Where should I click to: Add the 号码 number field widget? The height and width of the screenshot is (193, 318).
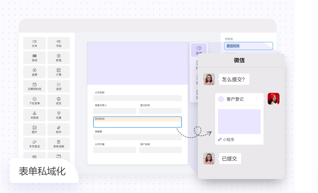pyautogui.click(x=58, y=43)
